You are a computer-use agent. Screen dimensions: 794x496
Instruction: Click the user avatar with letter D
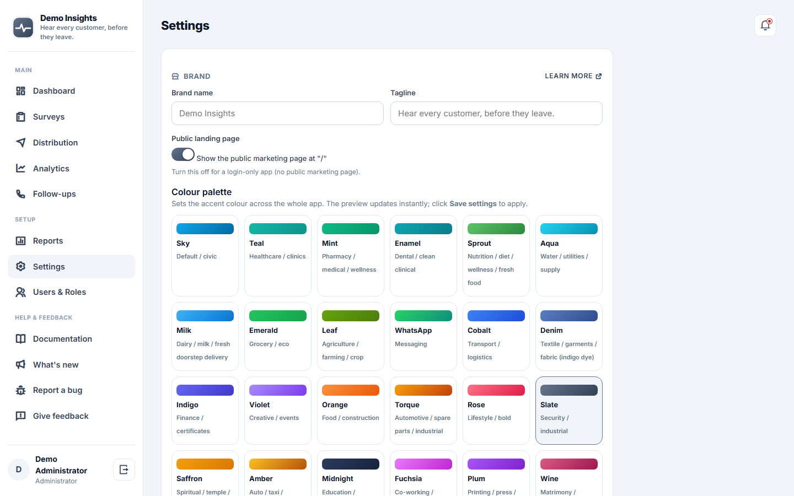point(19,470)
